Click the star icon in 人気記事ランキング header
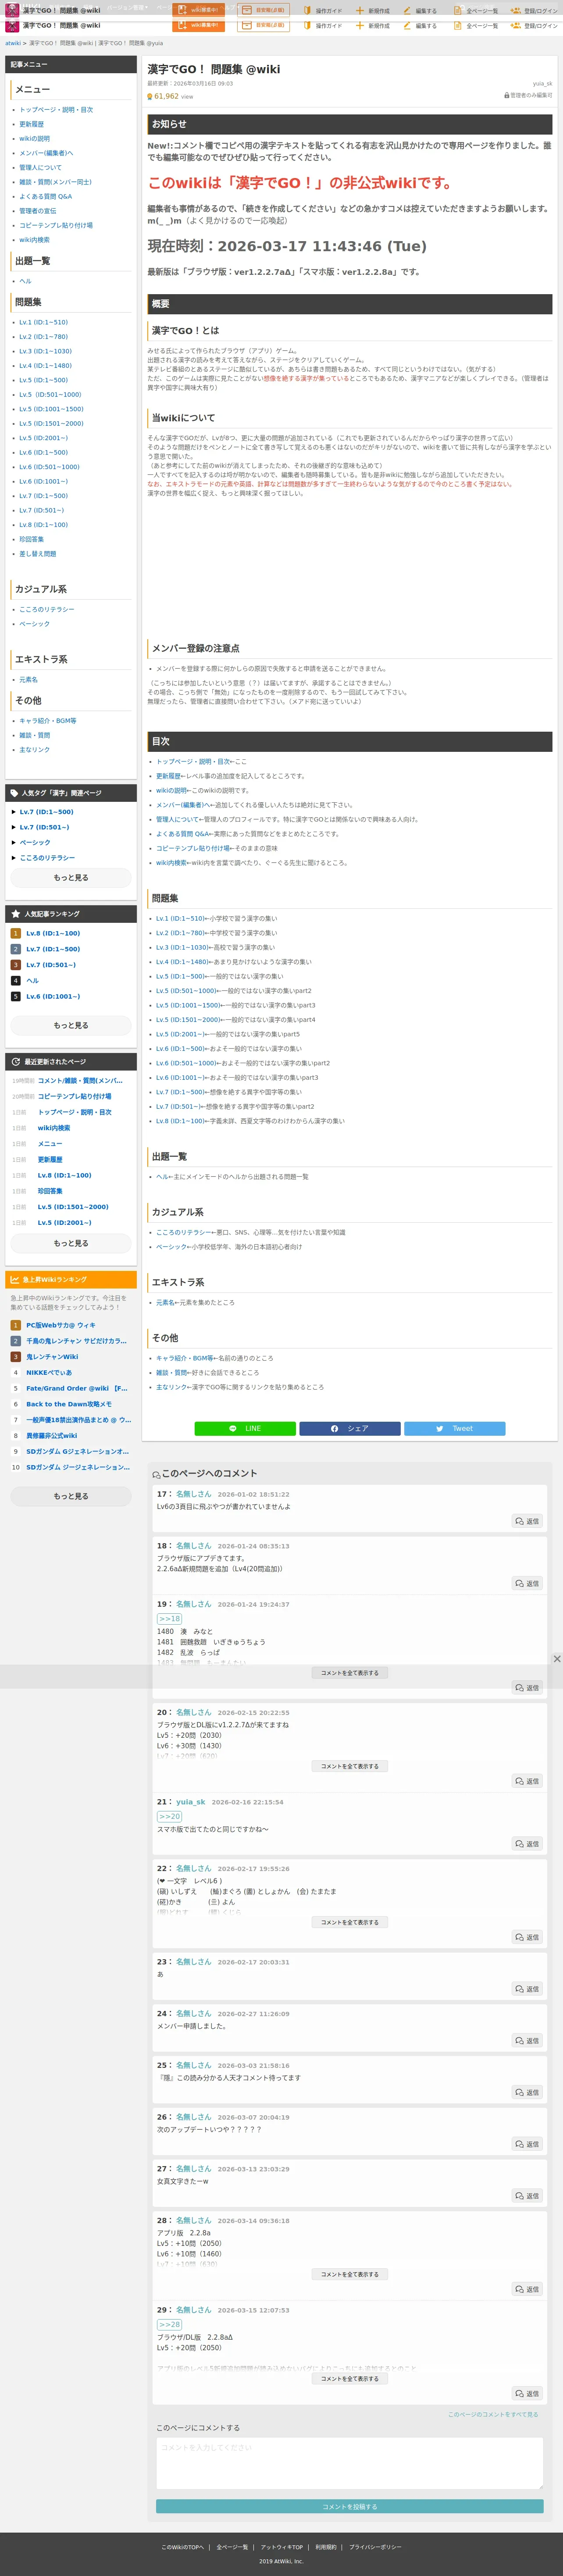The image size is (563, 2576). click(15, 913)
